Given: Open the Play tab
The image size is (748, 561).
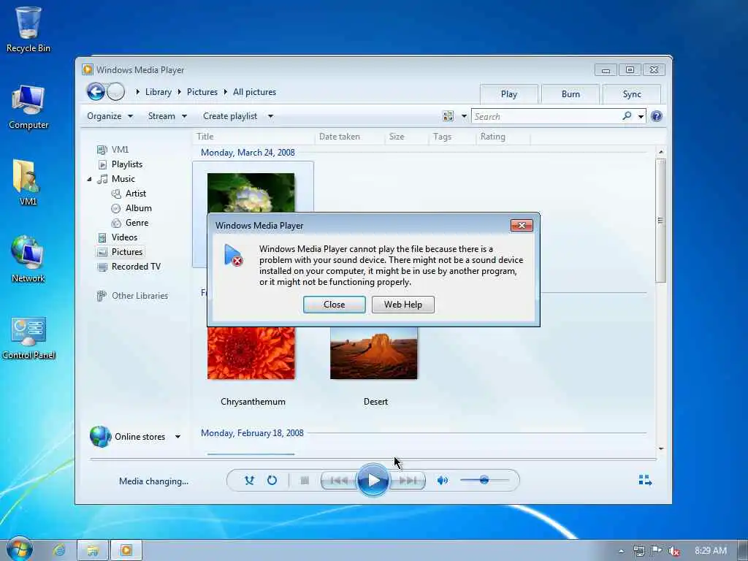Looking at the screenshot, I should [x=508, y=94].
